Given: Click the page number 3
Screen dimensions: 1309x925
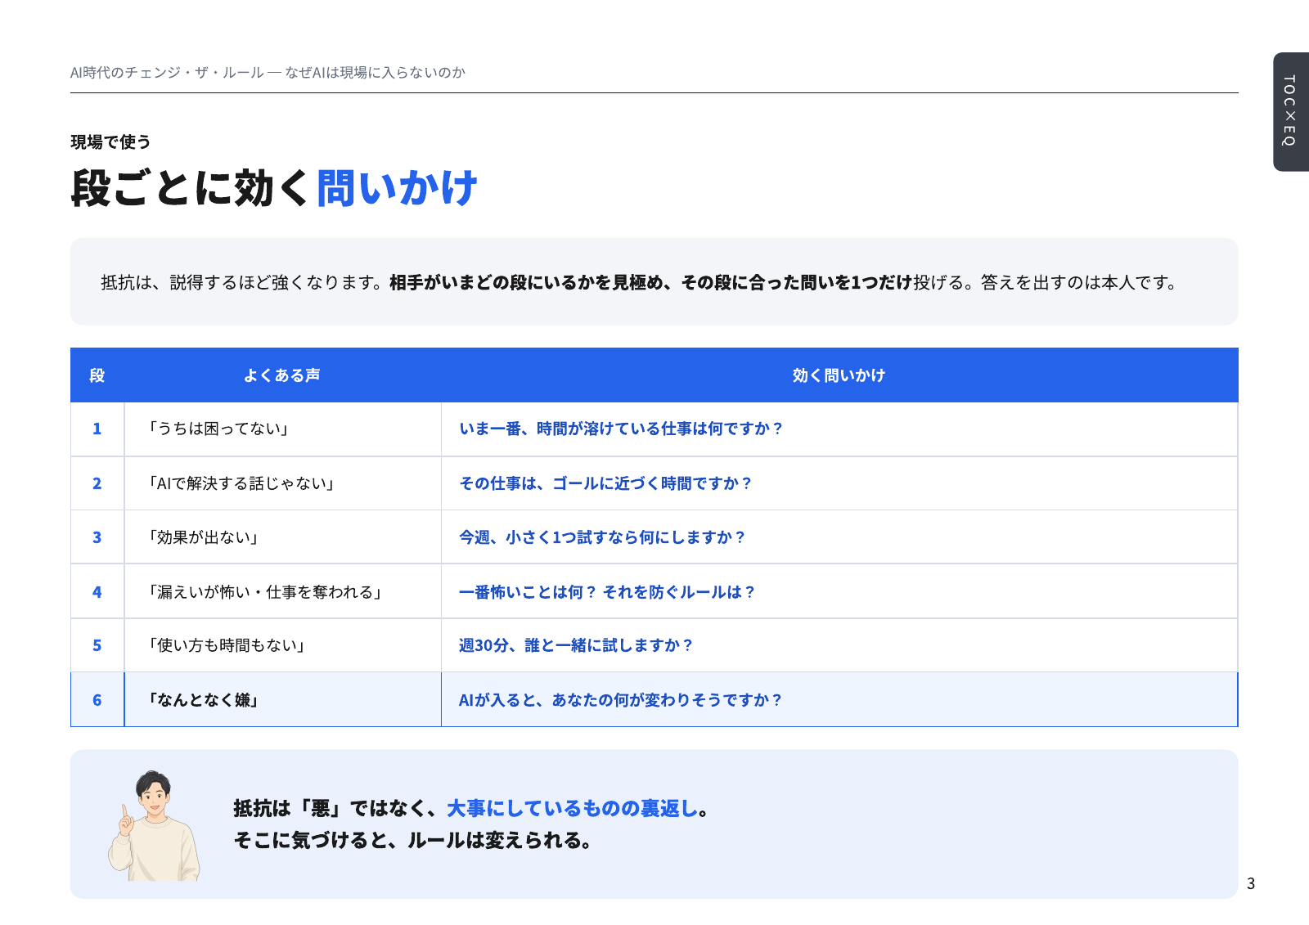Looking at the screenshot, I should click(1250, 883).
